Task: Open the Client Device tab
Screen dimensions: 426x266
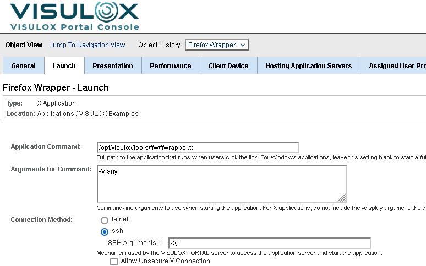Action: click(x=228, y=66)
